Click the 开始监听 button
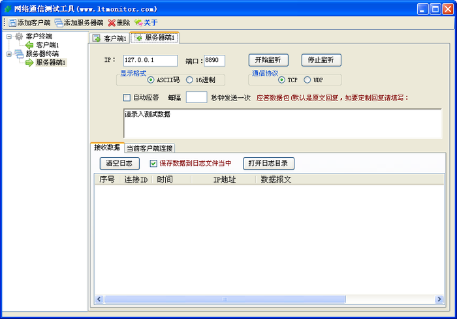This screenshot has height=319, width=457. [268, 60]
